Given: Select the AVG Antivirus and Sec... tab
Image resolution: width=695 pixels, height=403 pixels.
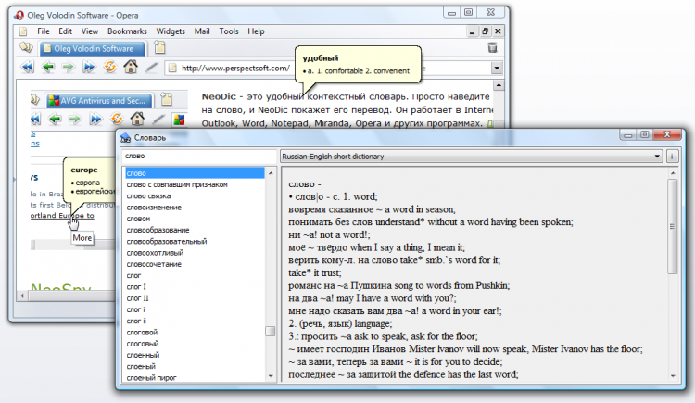Looking at the screenshot, I should pos(100,101).
